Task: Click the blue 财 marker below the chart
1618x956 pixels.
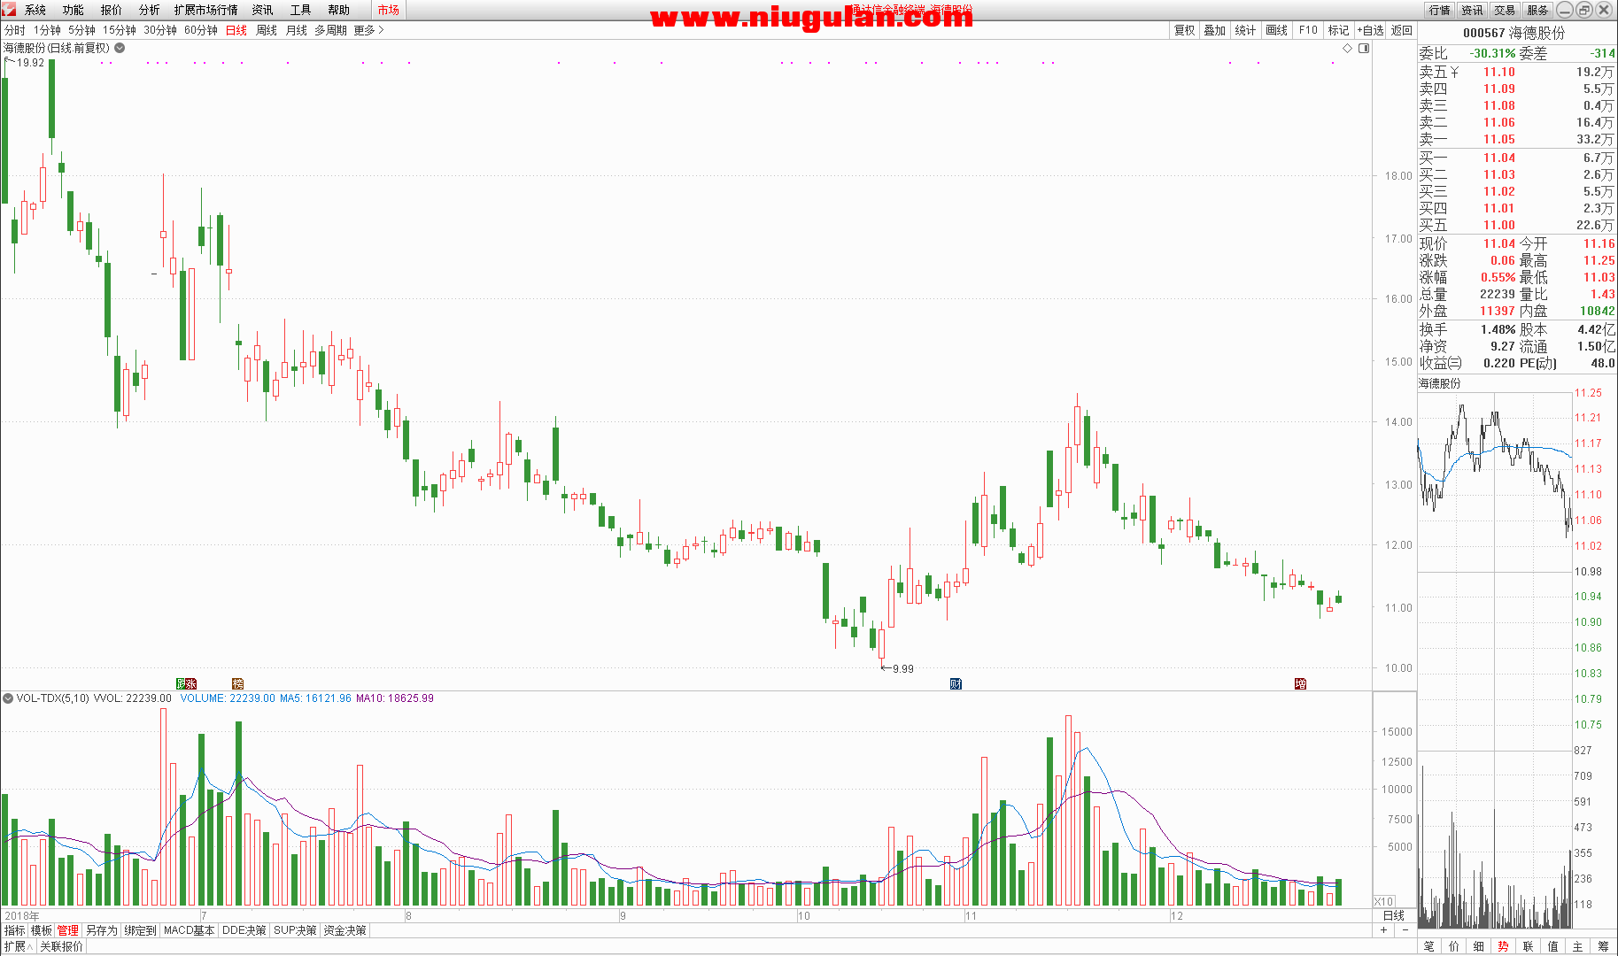Action: tap(956, 683)
